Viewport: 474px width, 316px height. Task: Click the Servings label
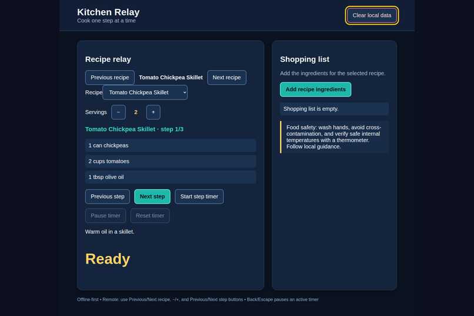tap(96, 112)
